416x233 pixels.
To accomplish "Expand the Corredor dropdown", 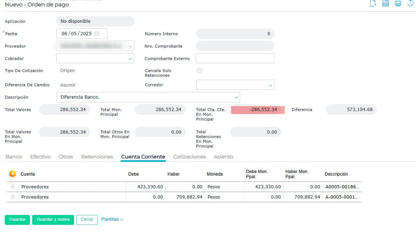I will (270, 85).
